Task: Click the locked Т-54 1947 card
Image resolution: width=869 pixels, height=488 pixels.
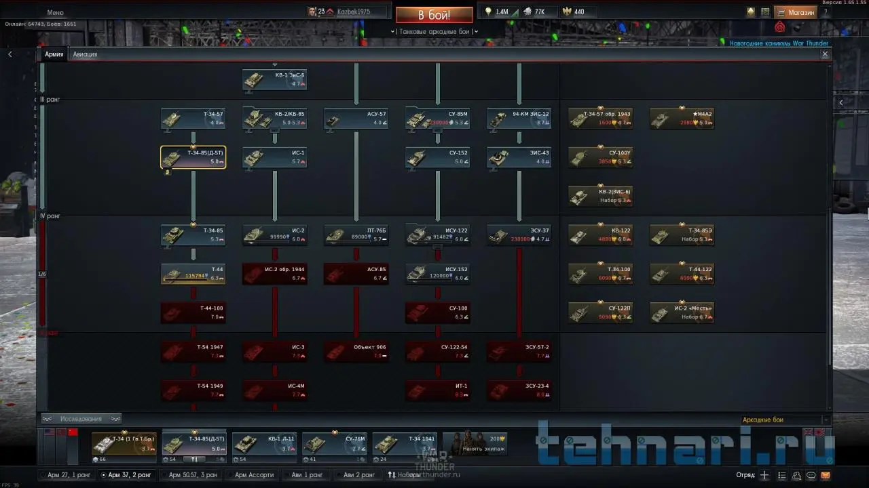Action: (193, 352)
